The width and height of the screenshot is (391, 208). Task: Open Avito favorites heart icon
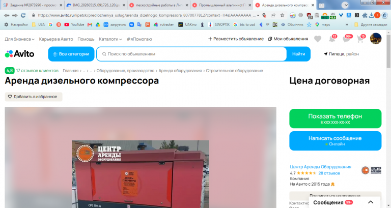coord(318,39)
